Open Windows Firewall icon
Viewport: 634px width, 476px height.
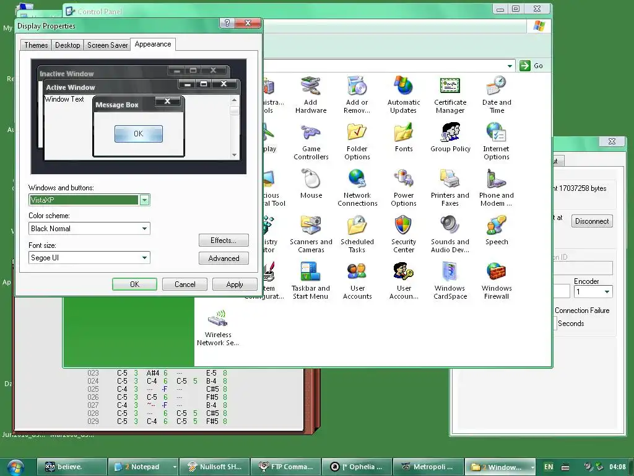(x=497, y=281)
